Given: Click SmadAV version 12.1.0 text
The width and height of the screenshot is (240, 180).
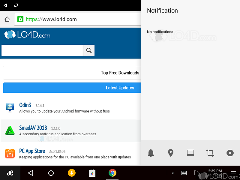Looking at the screenshot, I should point(56,128).
